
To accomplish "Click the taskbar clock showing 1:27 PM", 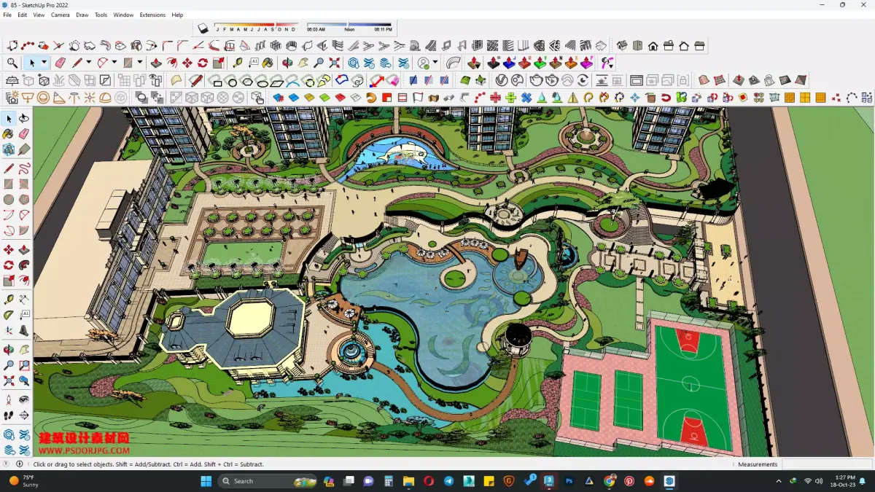I will pos(841,481).
